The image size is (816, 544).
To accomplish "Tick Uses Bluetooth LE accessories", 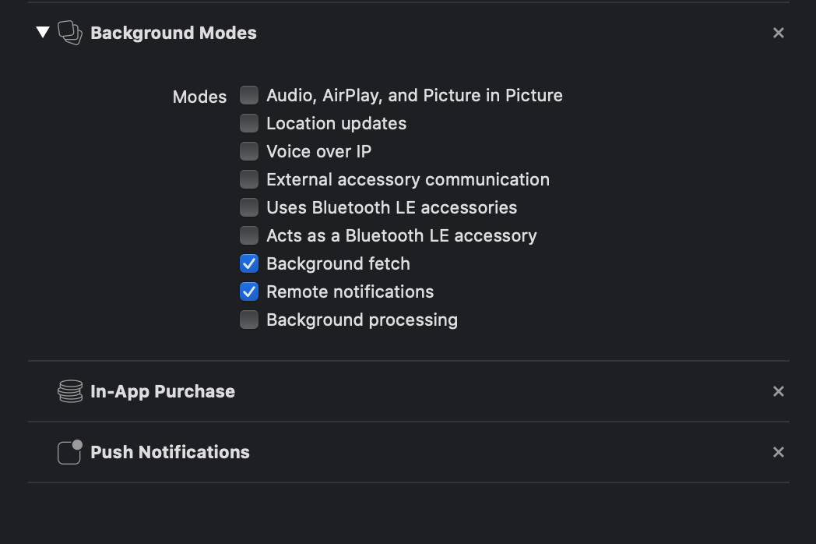I will pos(249,207).
